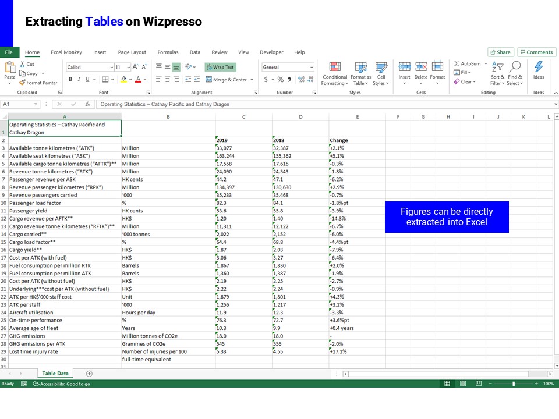The image size is (559, 419).
Task: Open the Calibri font name dropdown
Action: [x=112, y=68]
